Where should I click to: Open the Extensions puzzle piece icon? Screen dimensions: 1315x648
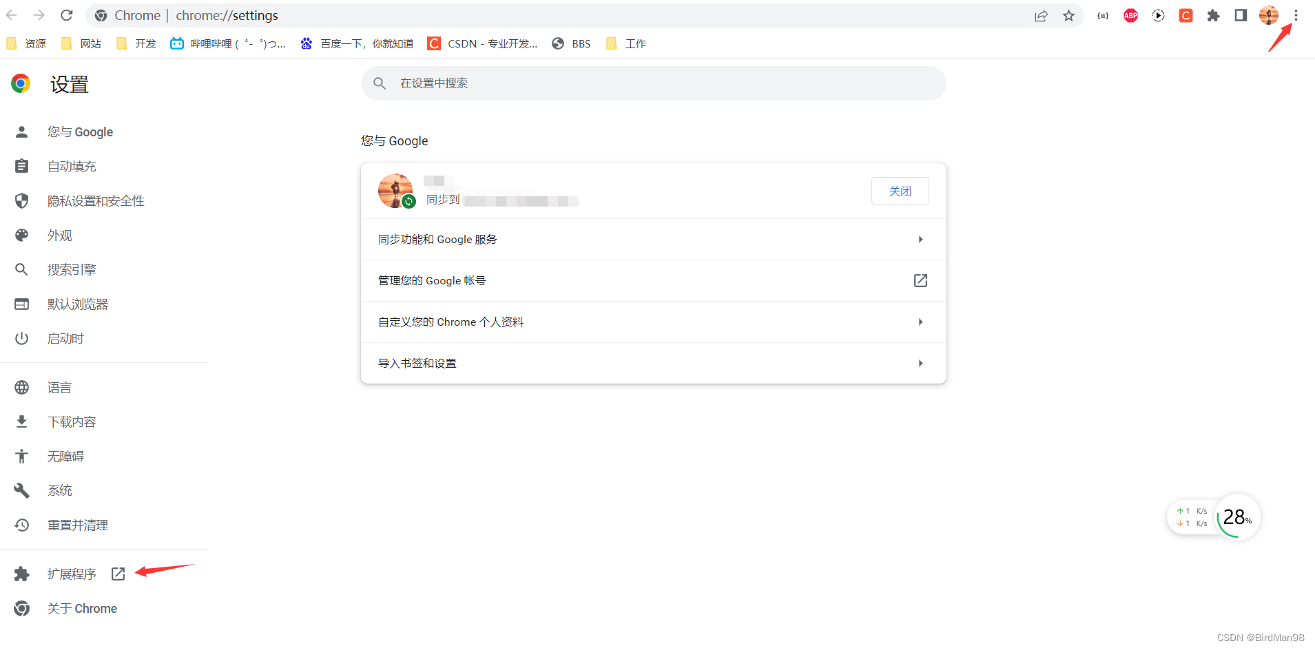coord(1213,15)
